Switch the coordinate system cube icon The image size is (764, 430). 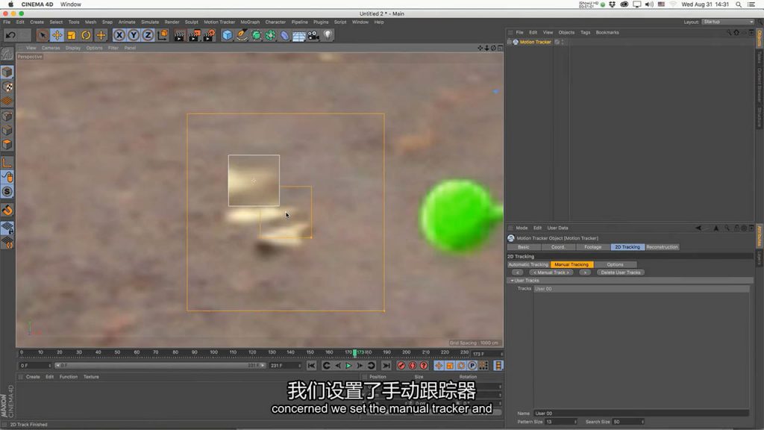(x=162, y=35)
